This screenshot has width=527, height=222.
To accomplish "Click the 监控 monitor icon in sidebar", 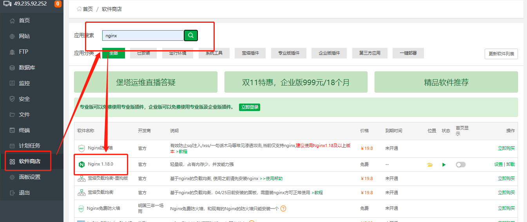I will coord(12,83).
